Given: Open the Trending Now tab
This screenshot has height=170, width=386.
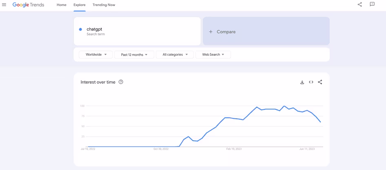Looking at the screenshot, I should (x=104, y=4).
